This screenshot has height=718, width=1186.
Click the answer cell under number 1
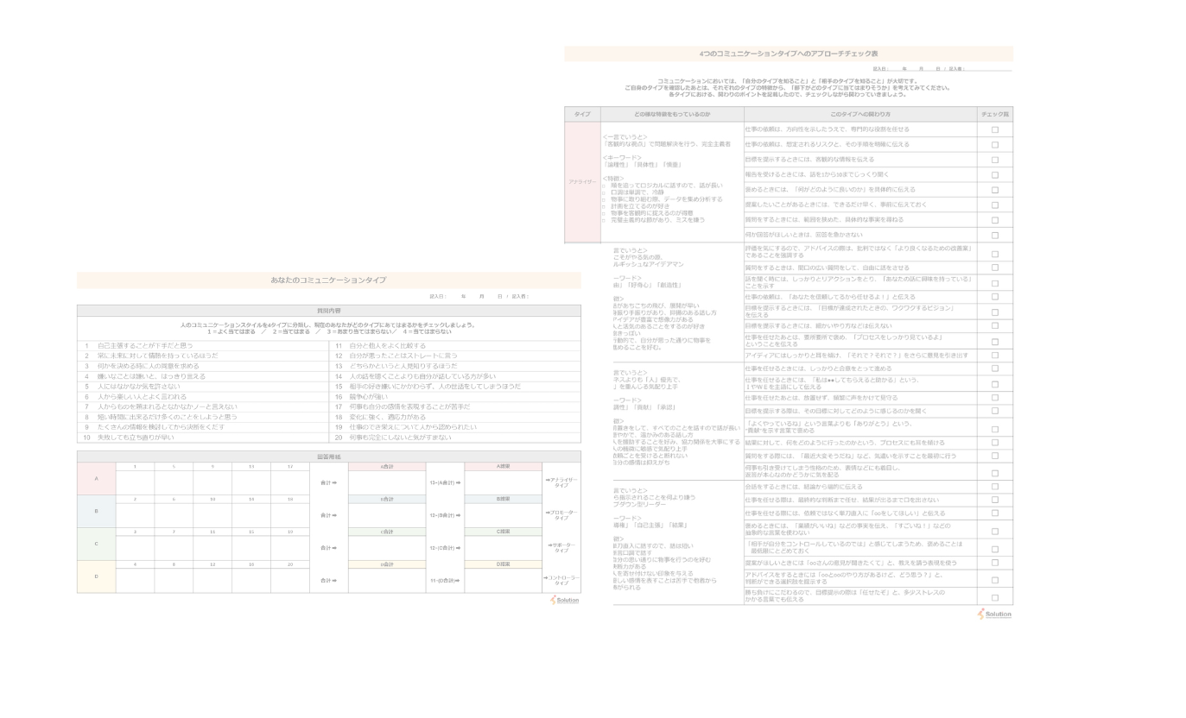[135, 483]
